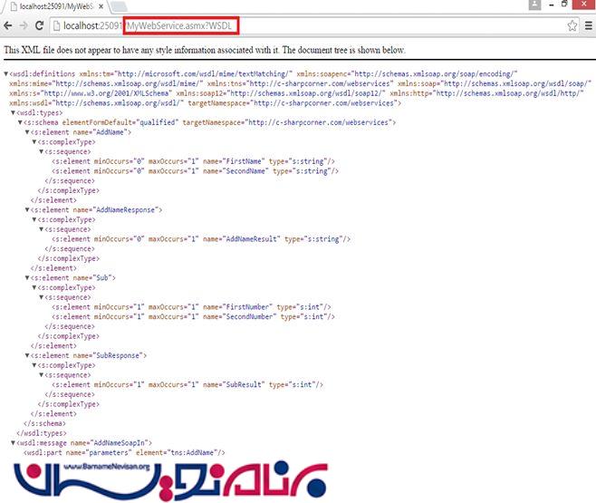The image size is (596, 503).
Task: Collapse the wsdl:definitions root node
Action: (x=6, y=73)
